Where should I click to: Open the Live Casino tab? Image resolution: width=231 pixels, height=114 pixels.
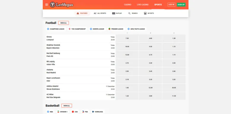143,5
